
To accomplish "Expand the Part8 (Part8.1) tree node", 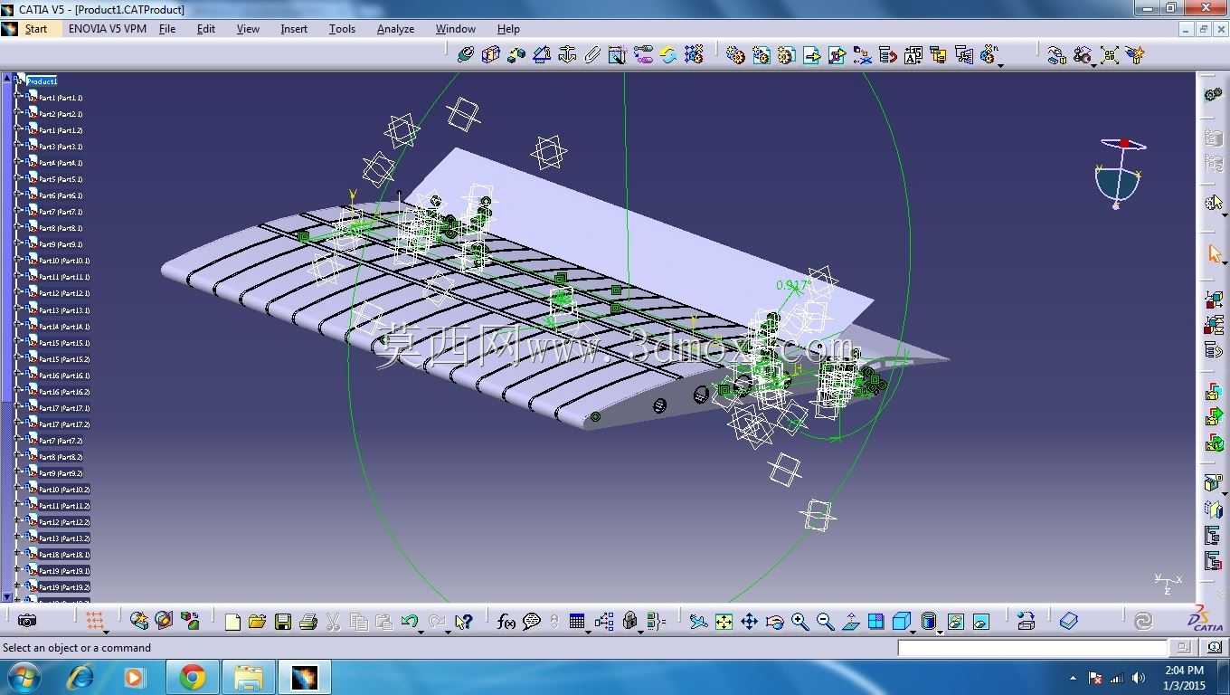I will [17, 227].
